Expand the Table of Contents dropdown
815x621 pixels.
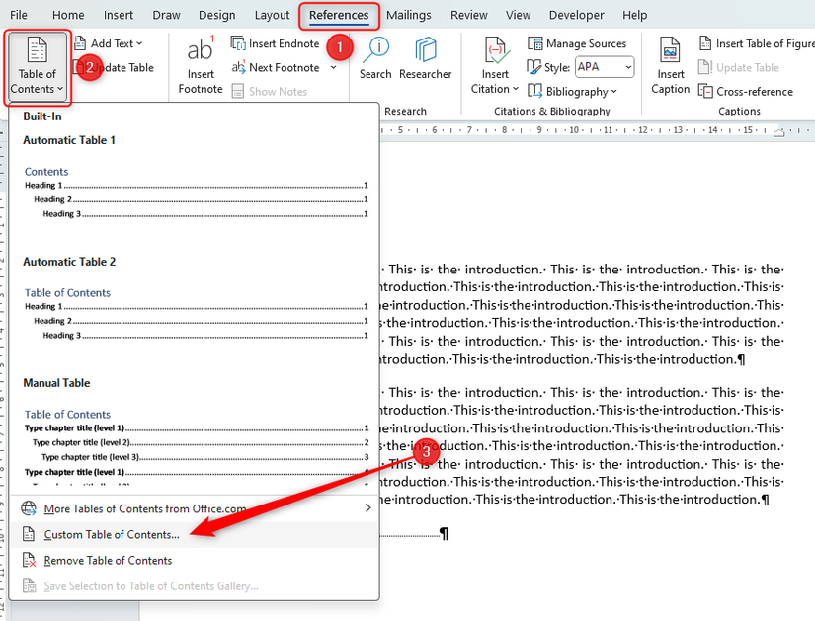click(x=37, y=66)
